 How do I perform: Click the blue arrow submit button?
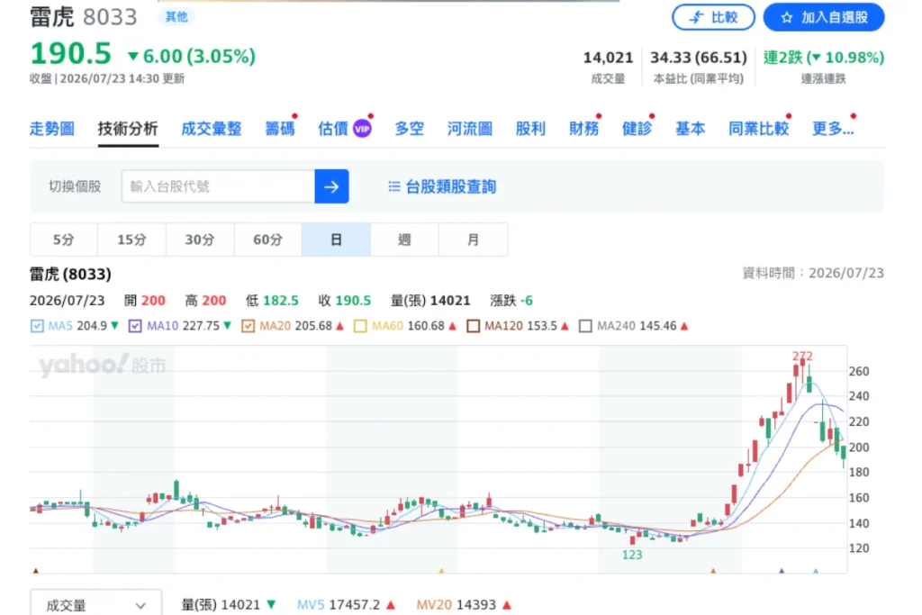click(331, 186)
